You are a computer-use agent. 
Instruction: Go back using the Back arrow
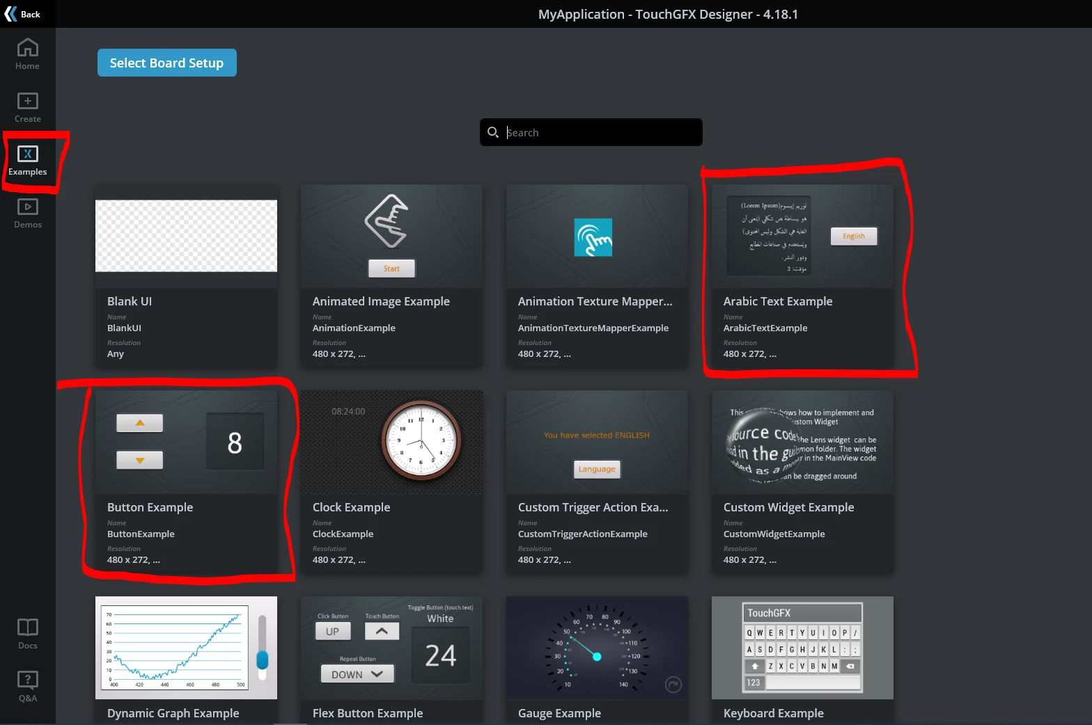tap(22, 14)
